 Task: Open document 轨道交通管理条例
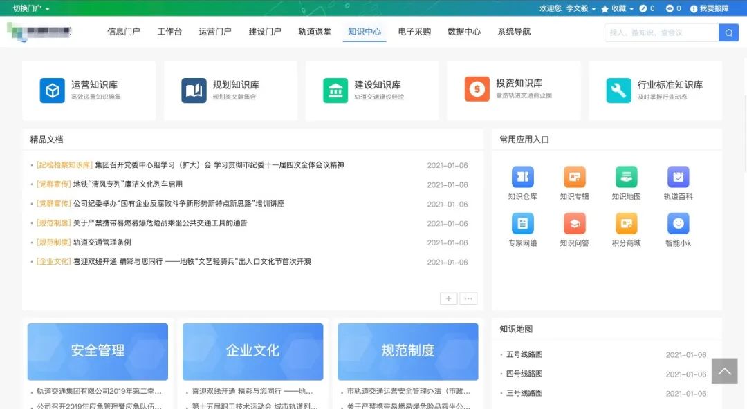102,242
